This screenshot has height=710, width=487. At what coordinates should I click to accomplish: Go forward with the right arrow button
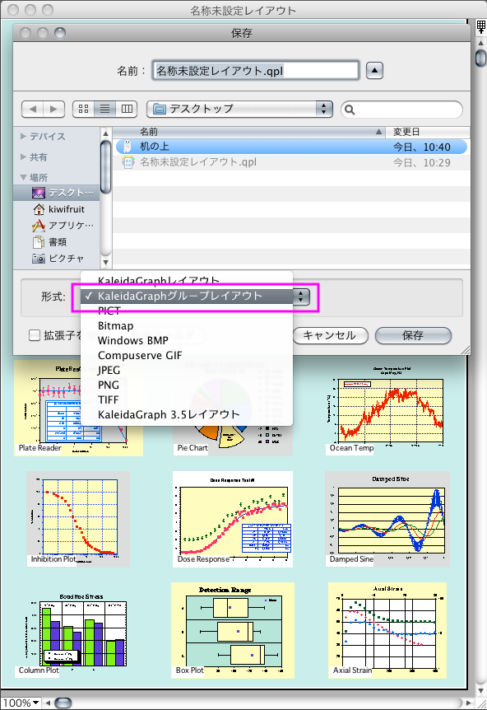[x=53, y=109]
